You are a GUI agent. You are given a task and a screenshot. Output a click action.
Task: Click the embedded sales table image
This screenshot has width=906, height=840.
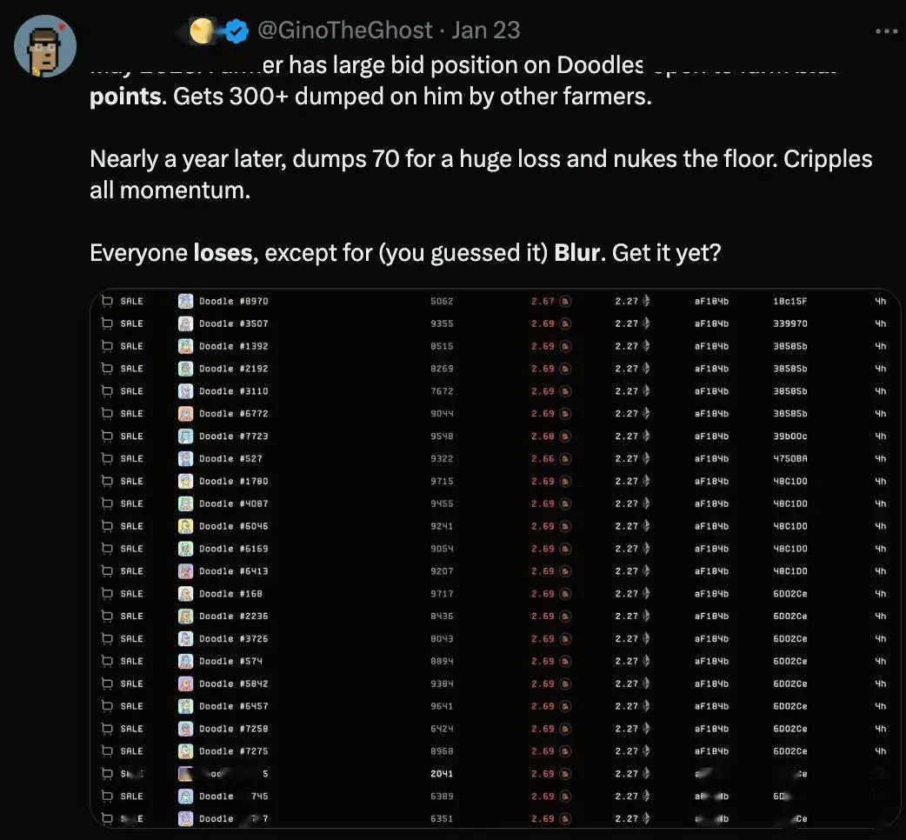pyautogui.click(x=496, y=558)
